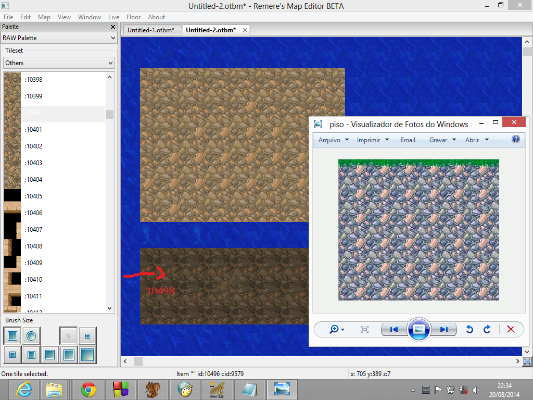Select item :10399 in the palette list

pyautogui.click(x=54, y=96)
